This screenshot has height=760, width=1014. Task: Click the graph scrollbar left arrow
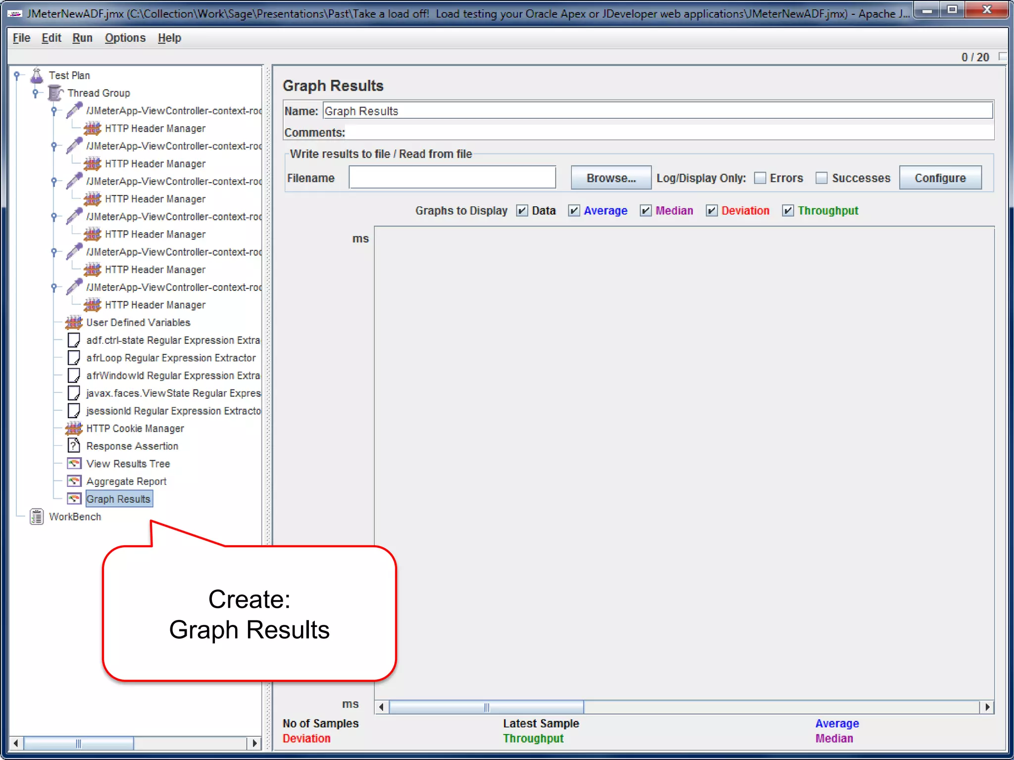[x=381, y=707]
